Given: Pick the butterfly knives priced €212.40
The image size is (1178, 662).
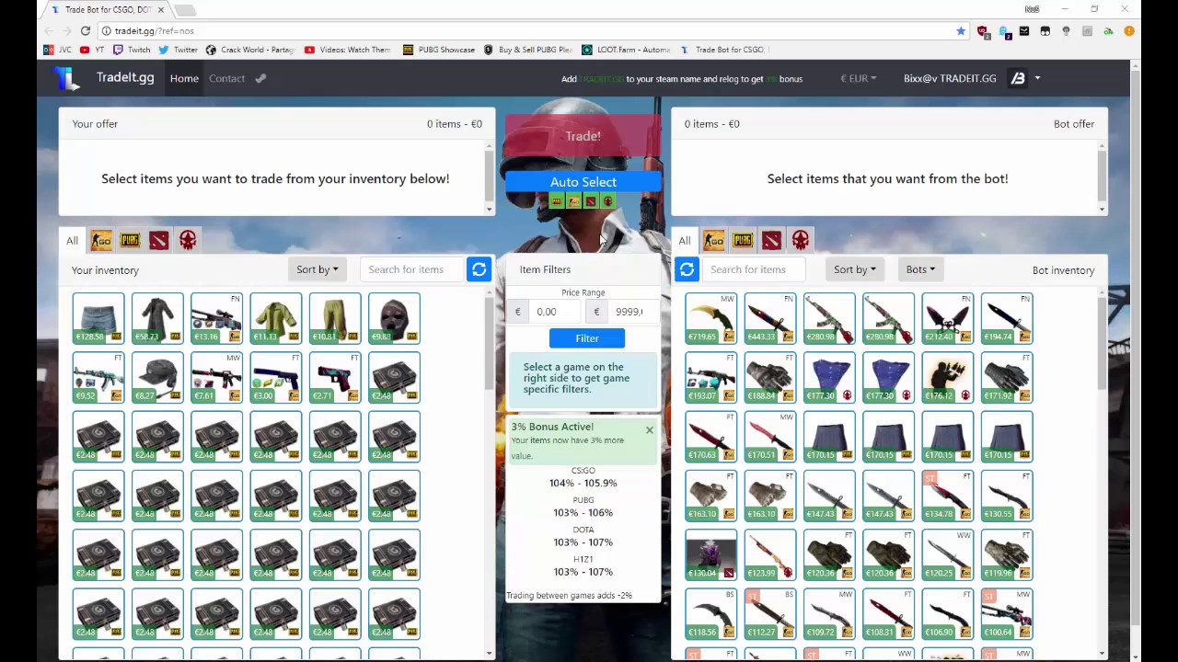Looking at the screenshot, I should coord(947,318).
